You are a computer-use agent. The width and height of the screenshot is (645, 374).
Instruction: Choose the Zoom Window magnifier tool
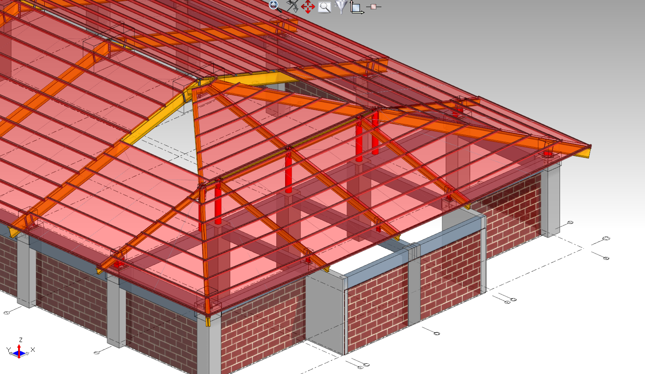click(324, 7)
